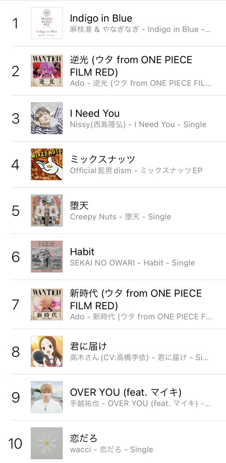Open the MIXED NUTS album artwork
The width and height of the screenshot is (226, 463).
(x=47, y=164)
